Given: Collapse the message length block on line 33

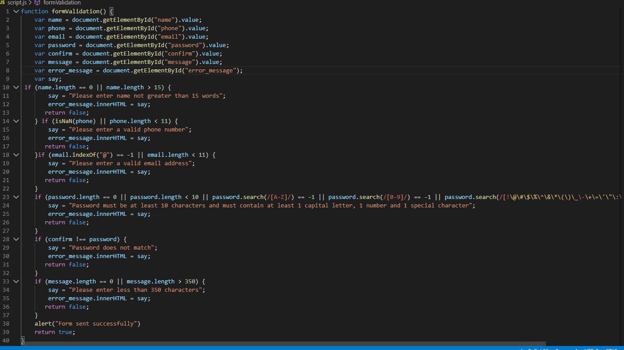Looking at the screenshot, I should (x=16, y=281).
